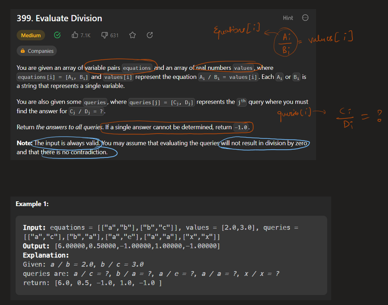388x305 pixels.
Task: Click the 399. Evaluate Division title
Action: pyautogui.click(x=59, y=18)
